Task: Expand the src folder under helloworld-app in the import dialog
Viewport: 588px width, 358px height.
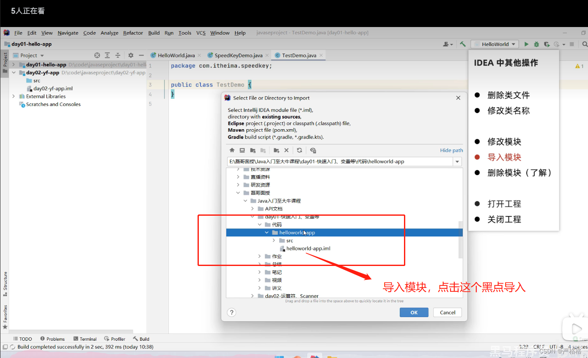Action: (274, 241)
